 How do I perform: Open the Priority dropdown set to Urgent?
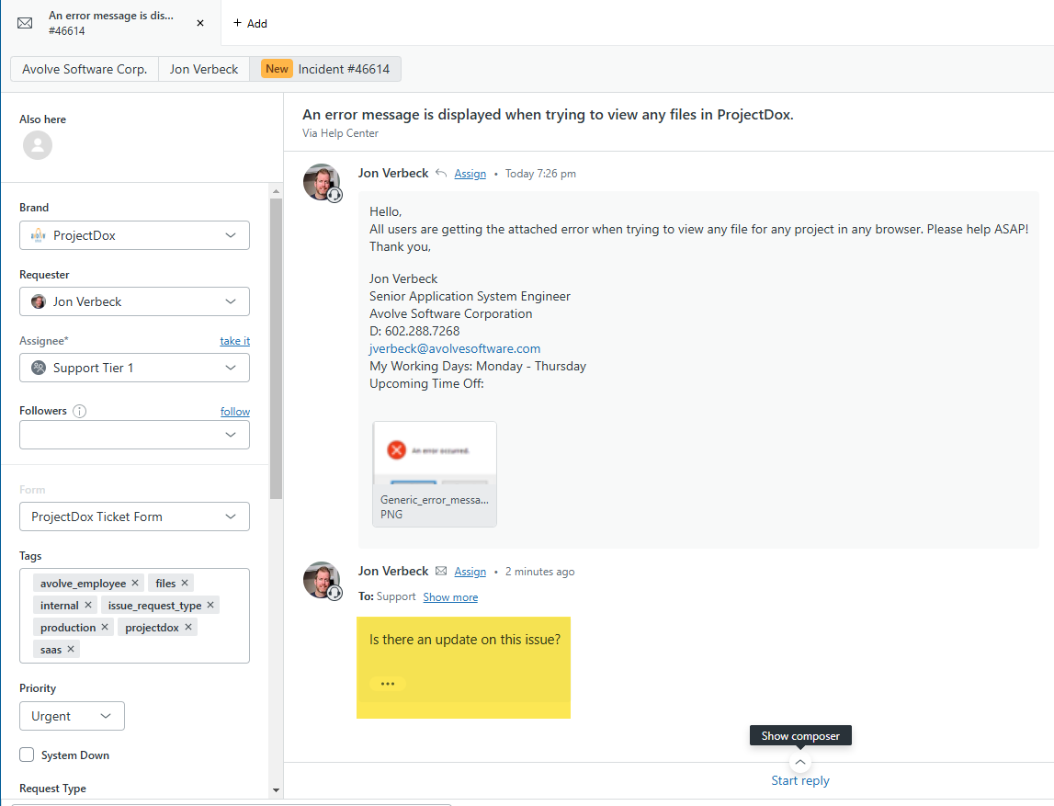coord(72,716)
